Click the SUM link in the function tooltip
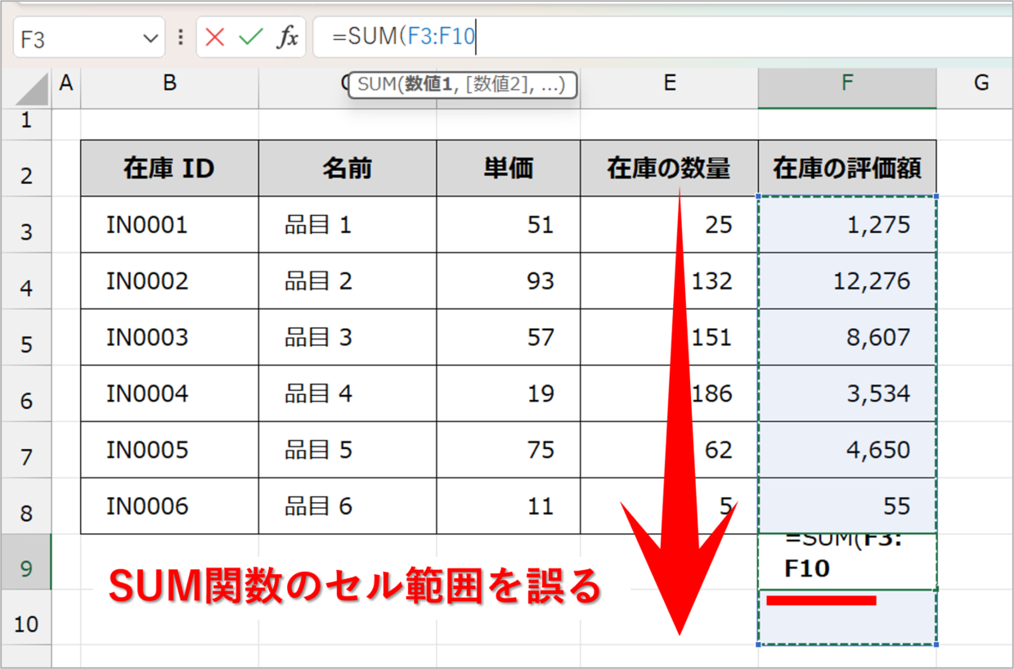Image resolution: width=1014 pixels, height=669 pixels. coord(375,84)
